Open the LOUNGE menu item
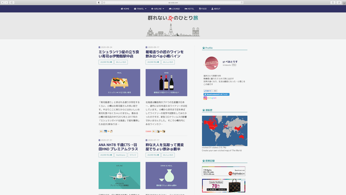 (x=174, y=9)
